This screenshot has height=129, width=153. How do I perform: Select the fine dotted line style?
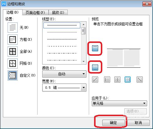point(62,32)
